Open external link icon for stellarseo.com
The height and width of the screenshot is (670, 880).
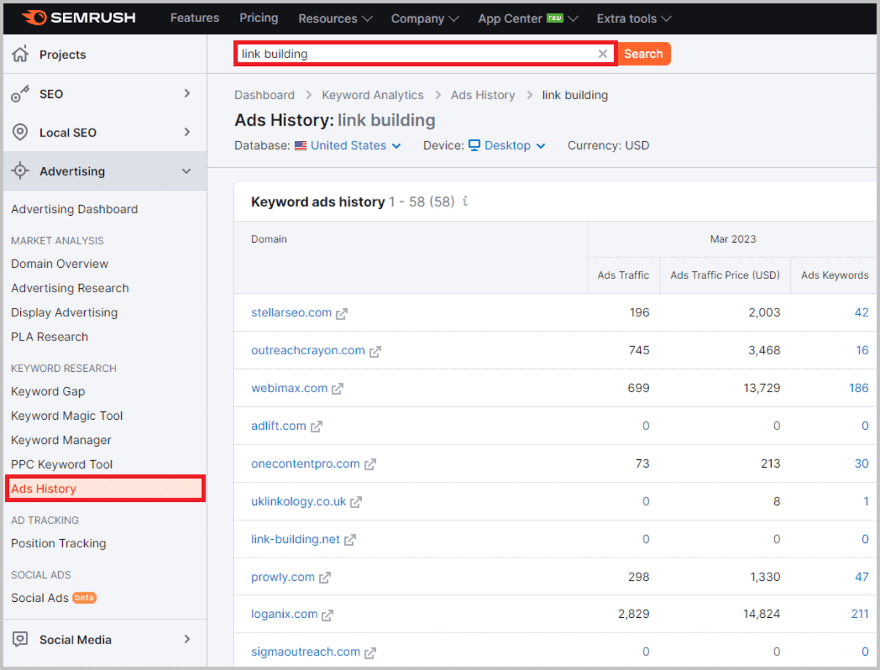[342, 314]
